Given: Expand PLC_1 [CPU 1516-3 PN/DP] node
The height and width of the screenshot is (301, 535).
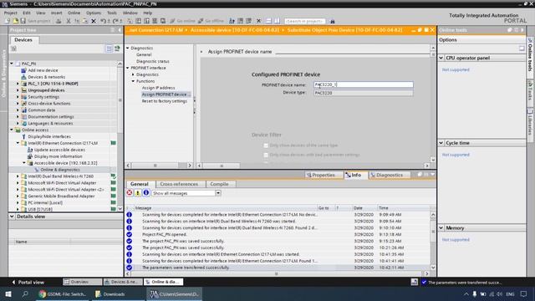Looking at the screenshot, I should pyautogui.click(x=18, y=84).
